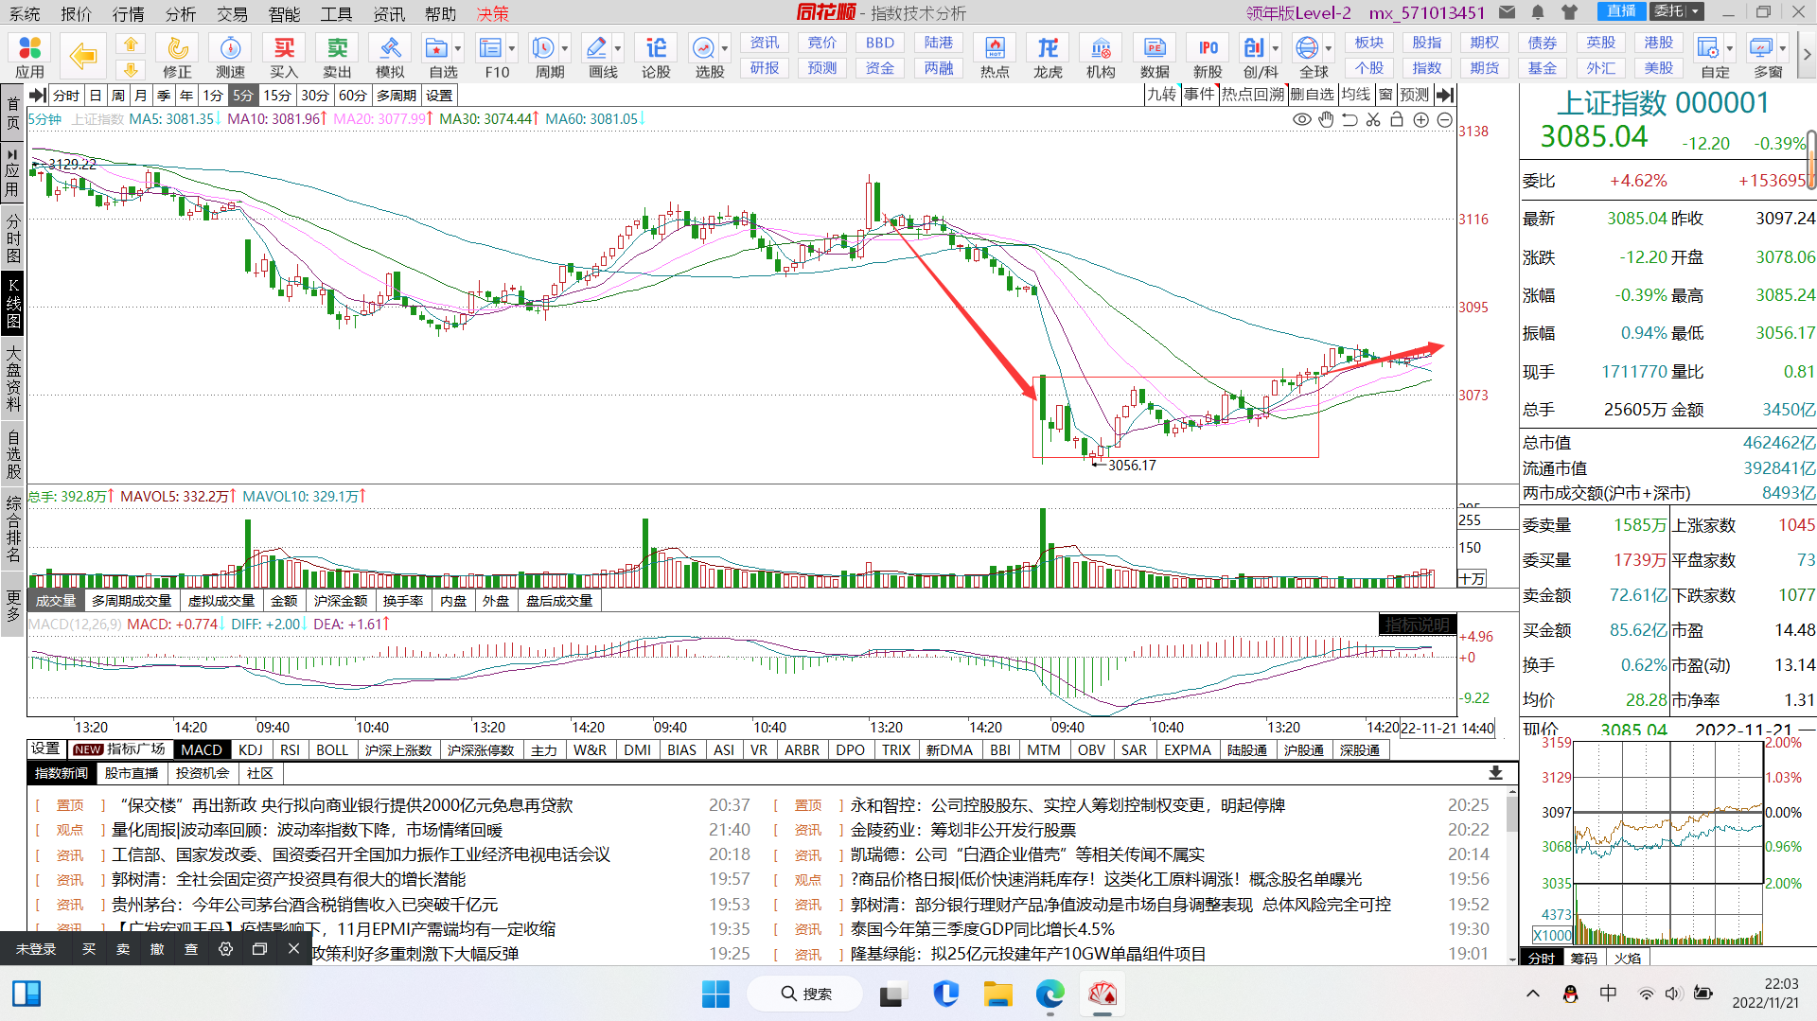Screen dimensions: 1817x1021
Task: Expand the 选股 dropdown arrow
Action: pyautogui.click(x=725, y=48)
